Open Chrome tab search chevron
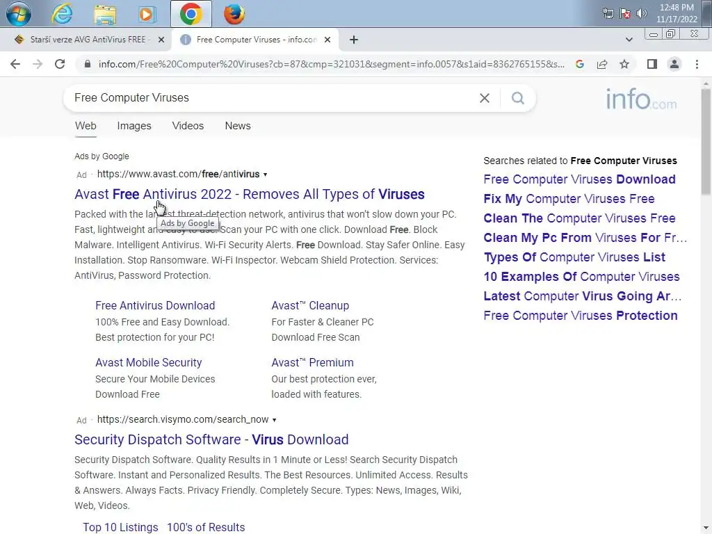This screenshot has height=534, width=712. click(x=629, y=40)
